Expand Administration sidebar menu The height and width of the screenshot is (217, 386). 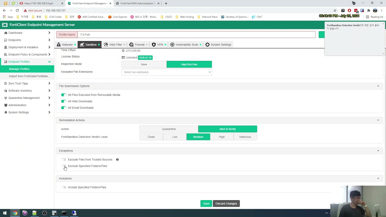[27, 105]
